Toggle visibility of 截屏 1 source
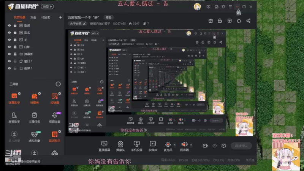The height and width of the screenshot is (171, 304). click(9, 68)
